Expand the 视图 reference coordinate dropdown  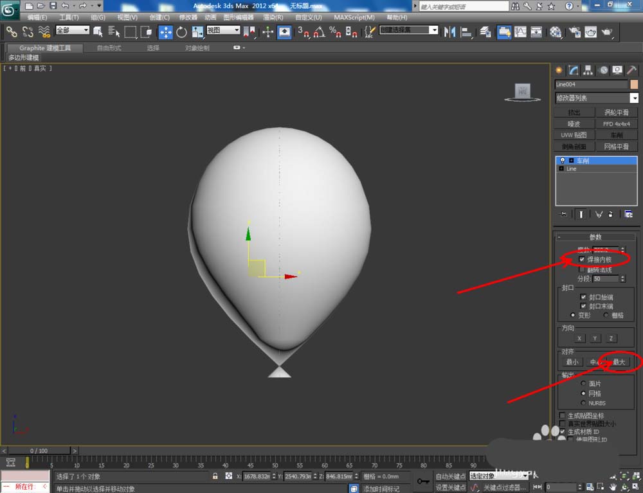tap(223, 30)
